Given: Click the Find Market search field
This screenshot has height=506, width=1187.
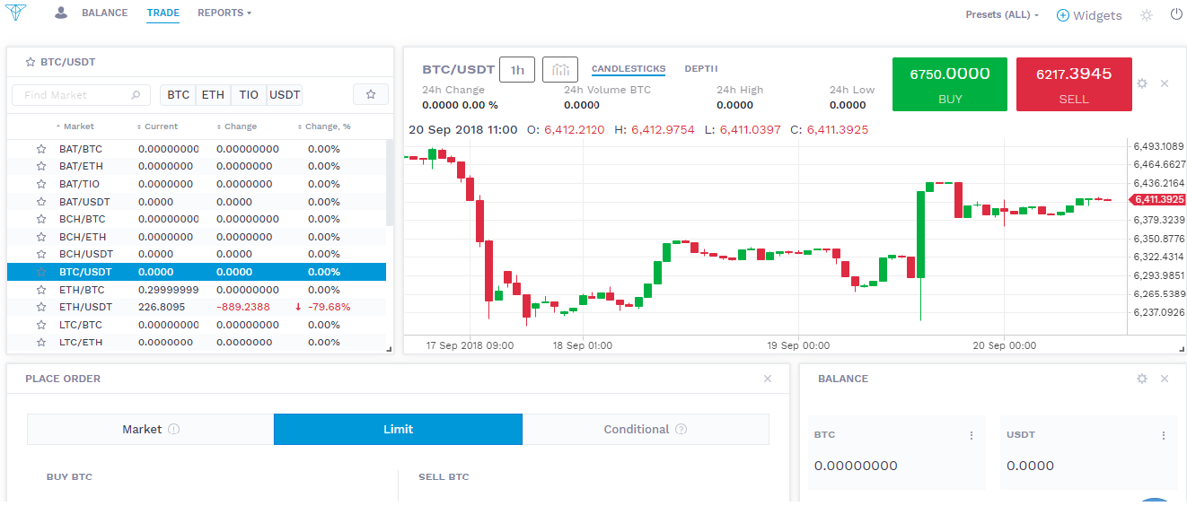Looking at the screenshot, I should coord(82,95).
